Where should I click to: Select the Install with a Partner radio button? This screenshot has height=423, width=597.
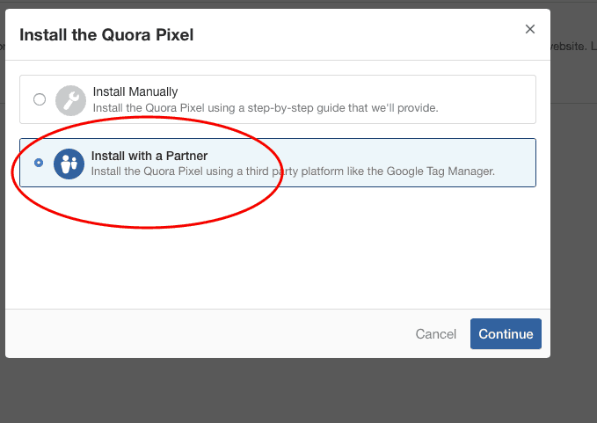point(39,163)
